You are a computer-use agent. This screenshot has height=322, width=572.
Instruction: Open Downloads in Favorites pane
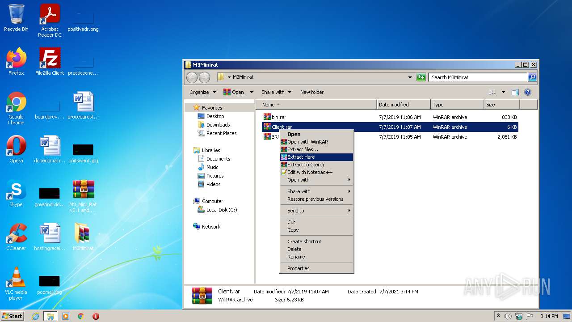coord(218,125)
